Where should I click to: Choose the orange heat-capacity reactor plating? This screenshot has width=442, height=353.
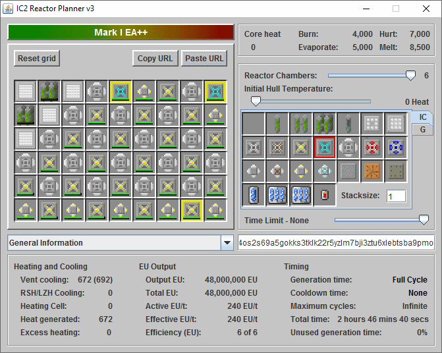click(372, 171)
